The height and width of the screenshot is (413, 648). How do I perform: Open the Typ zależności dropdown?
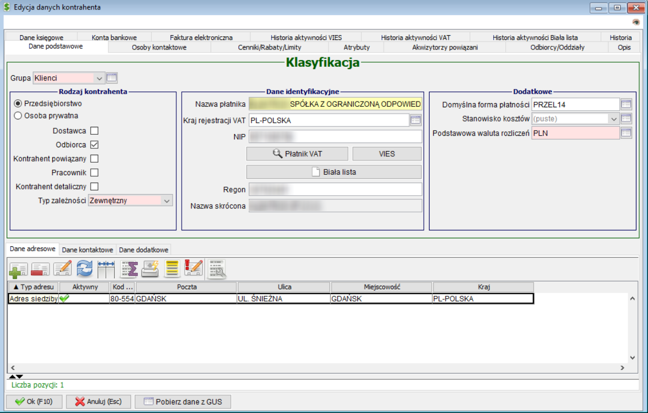[167, 200]
